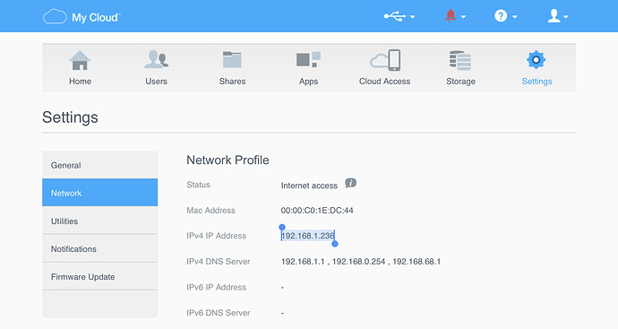Expand the arrow beside the alert bell
Image resolution: width=618 pixels, height=329 pixels.
(463, 16)
